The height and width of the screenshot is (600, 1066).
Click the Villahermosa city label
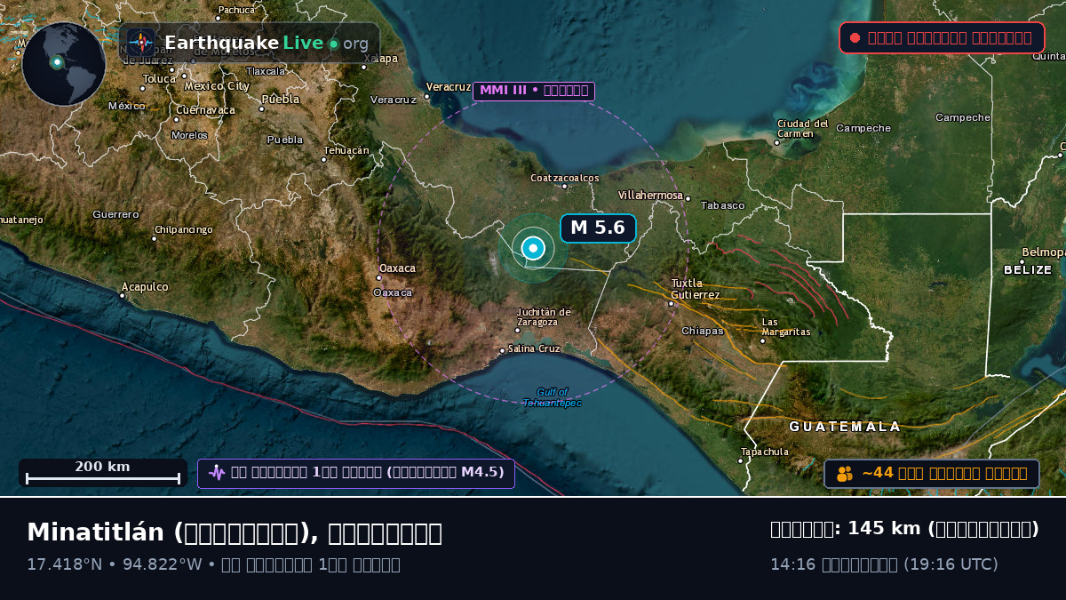pos(650,196)
